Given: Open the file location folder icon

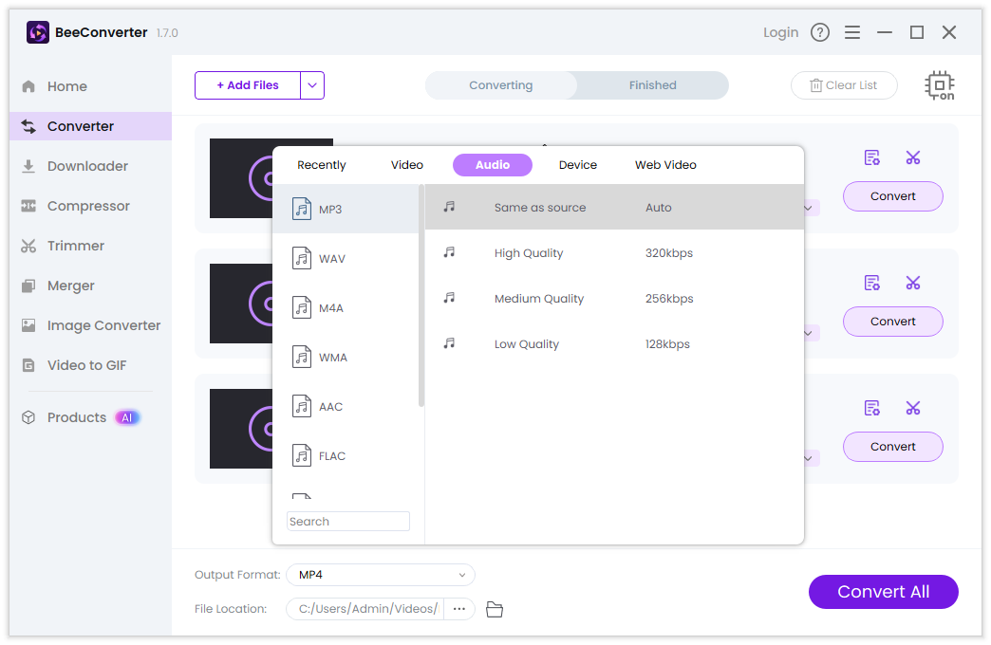Looking at the screenshot, I should (495, 609).
